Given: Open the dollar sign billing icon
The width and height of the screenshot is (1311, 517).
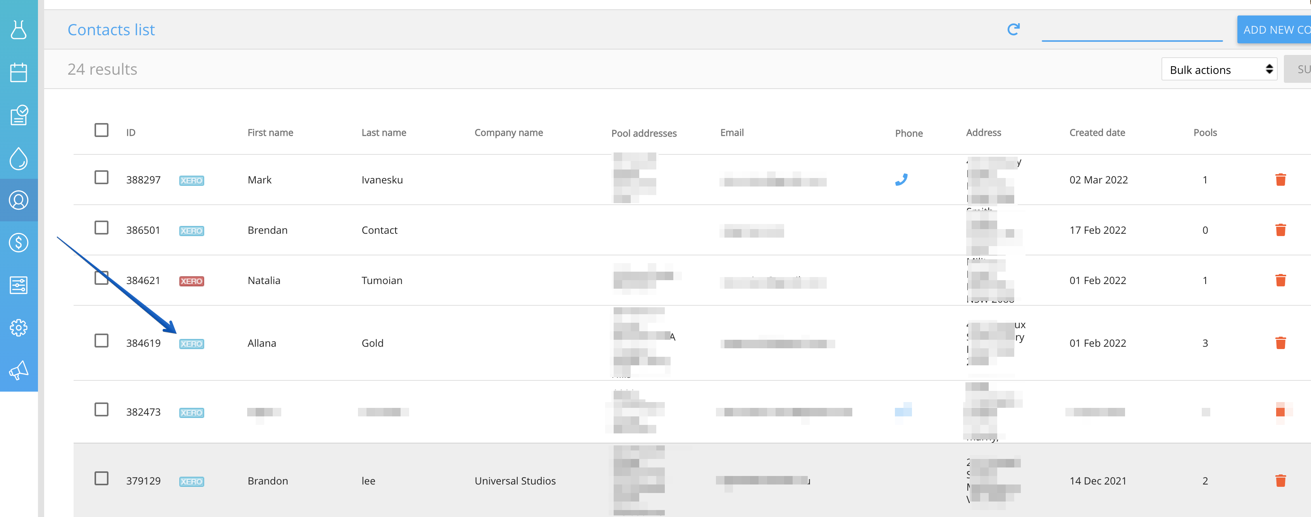Looking at the screenshot, I should click(x=18, y=243).
